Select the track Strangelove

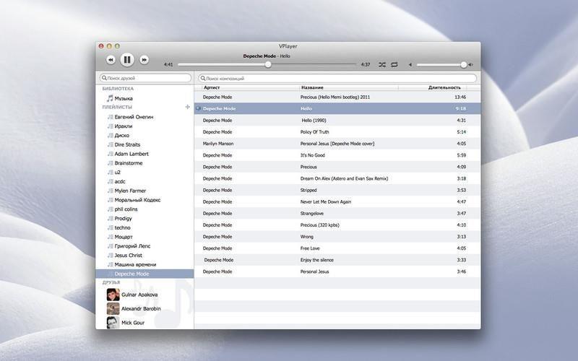pyautogui.click(x=337, y=213)
